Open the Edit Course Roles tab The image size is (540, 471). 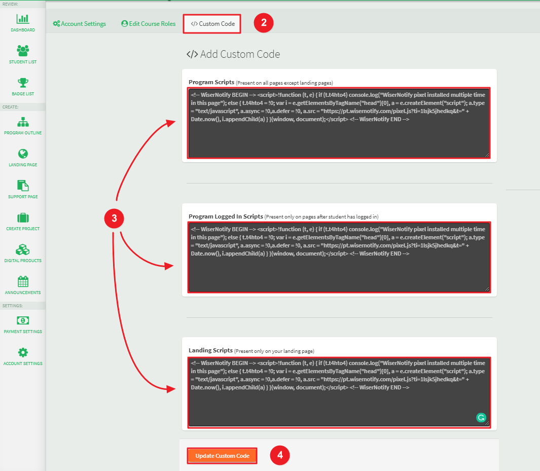pos(149,24)
